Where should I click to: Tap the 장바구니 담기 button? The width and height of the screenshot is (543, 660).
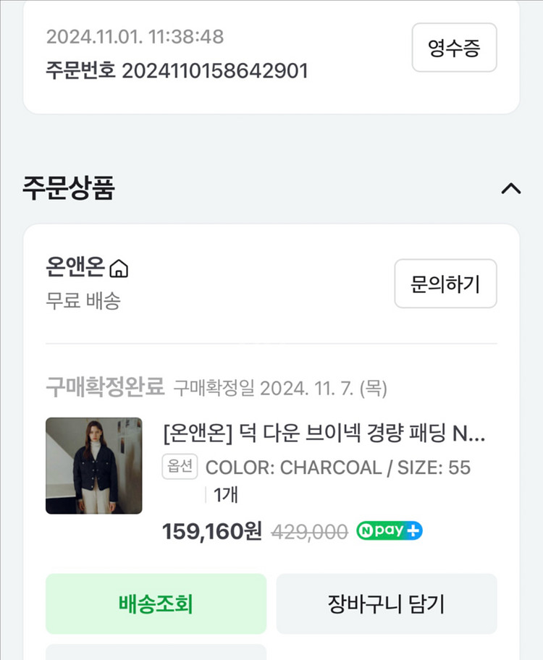coord(386,604)
